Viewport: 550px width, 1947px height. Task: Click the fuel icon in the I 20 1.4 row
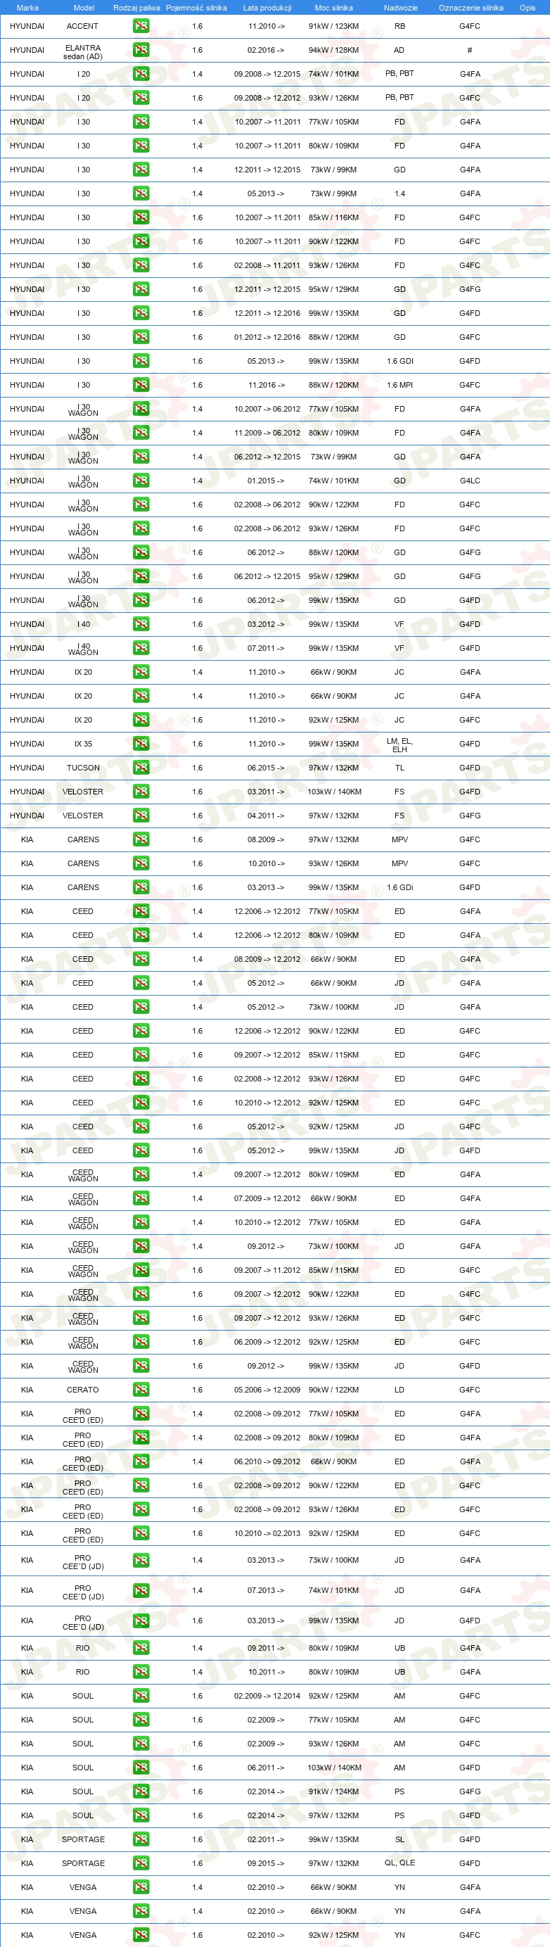point(141,74)
